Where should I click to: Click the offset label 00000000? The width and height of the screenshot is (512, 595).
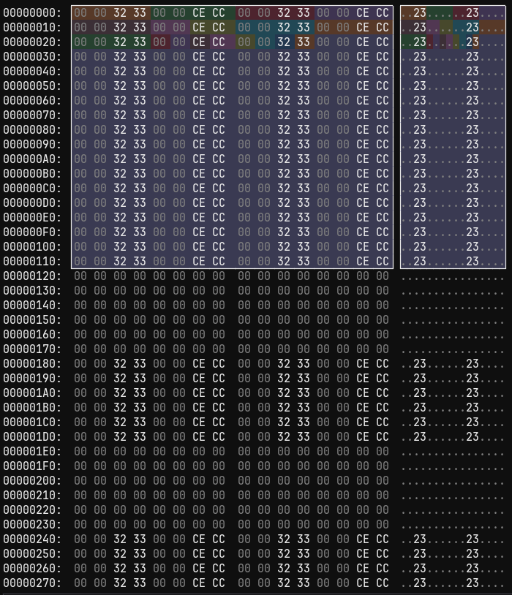tap(32, 12)
